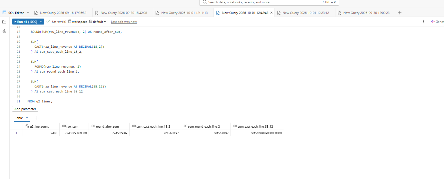Click the sum_round_each_line_2 alias on line 25
Viewport: 444px width, 179px height.
point(59,72)
